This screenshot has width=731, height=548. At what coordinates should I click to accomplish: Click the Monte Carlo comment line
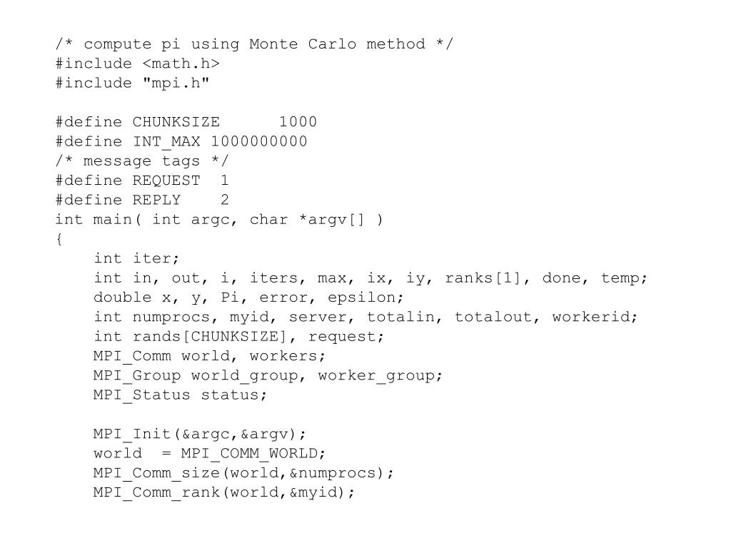(x=254, y=44)
